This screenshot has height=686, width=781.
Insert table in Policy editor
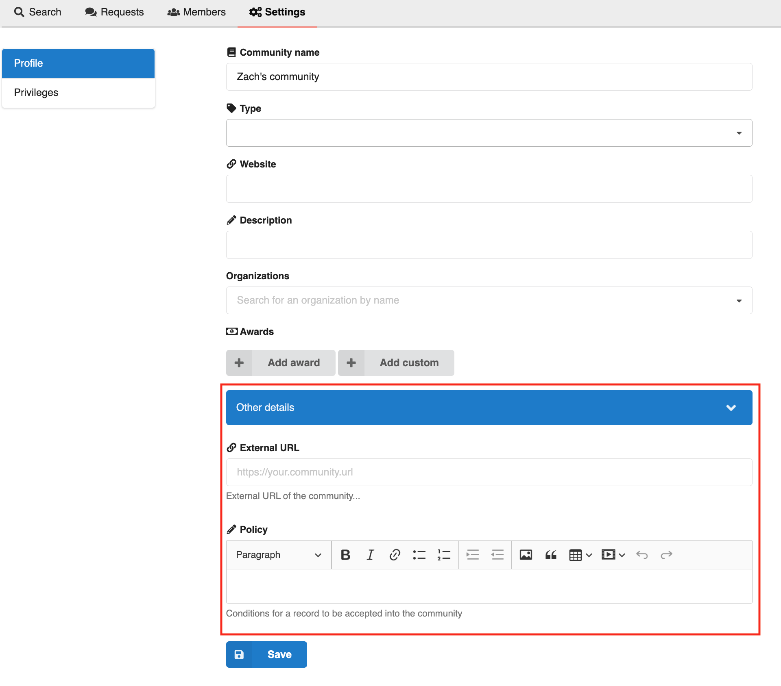(x=575, y=555)
